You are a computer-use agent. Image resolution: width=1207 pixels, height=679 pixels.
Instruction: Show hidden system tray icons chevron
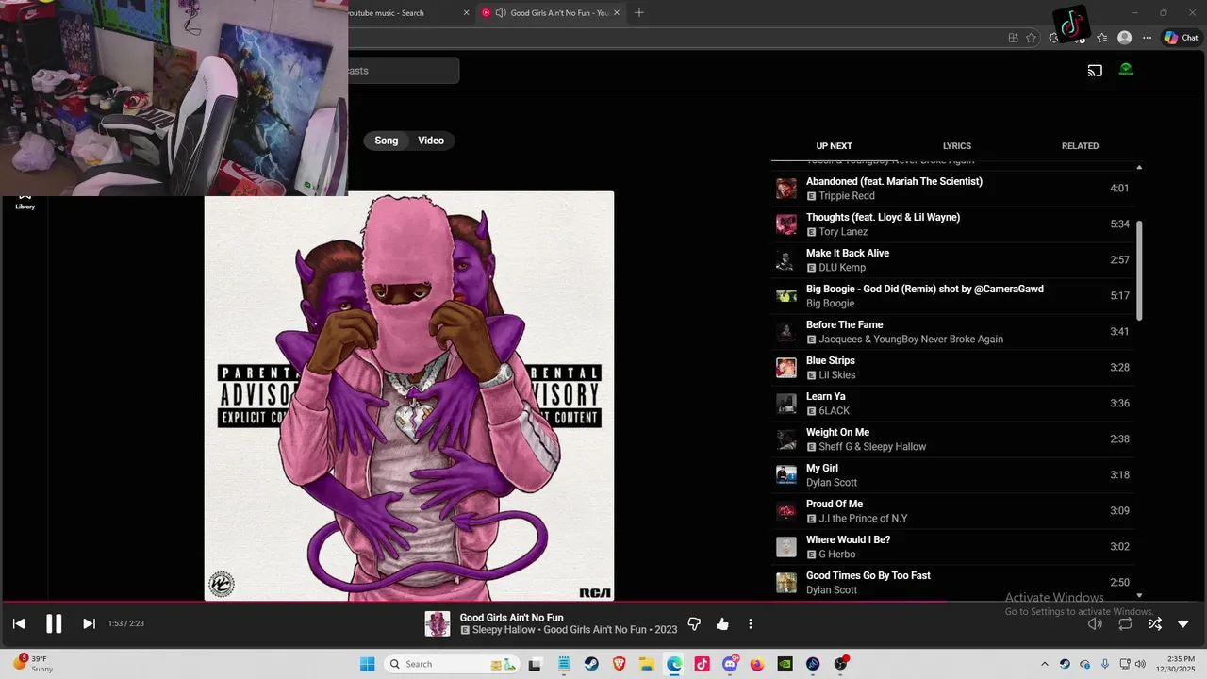pyautogui.click(x=1044, y=664)
